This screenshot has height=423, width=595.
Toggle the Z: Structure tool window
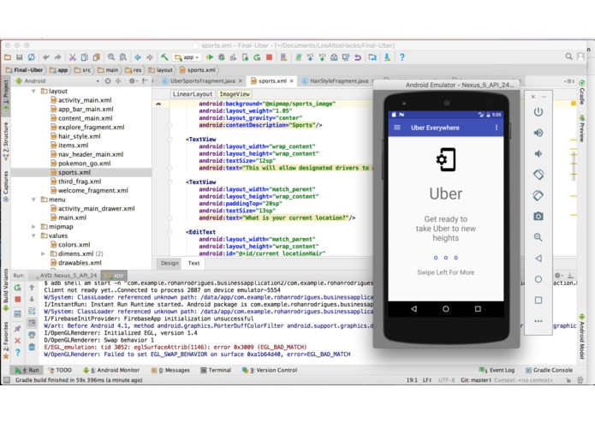[5, 141]
